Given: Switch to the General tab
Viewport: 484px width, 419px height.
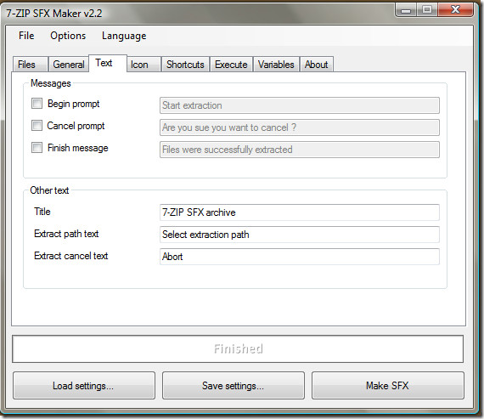Looking at the screenshot, I should [69, 65].
